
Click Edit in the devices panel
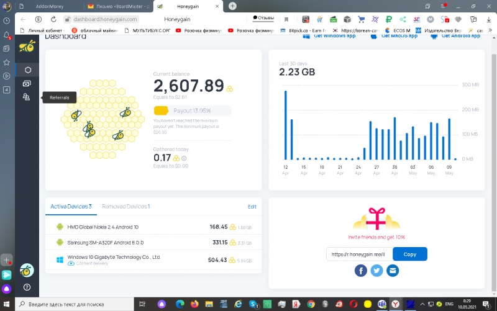(252, 207)
